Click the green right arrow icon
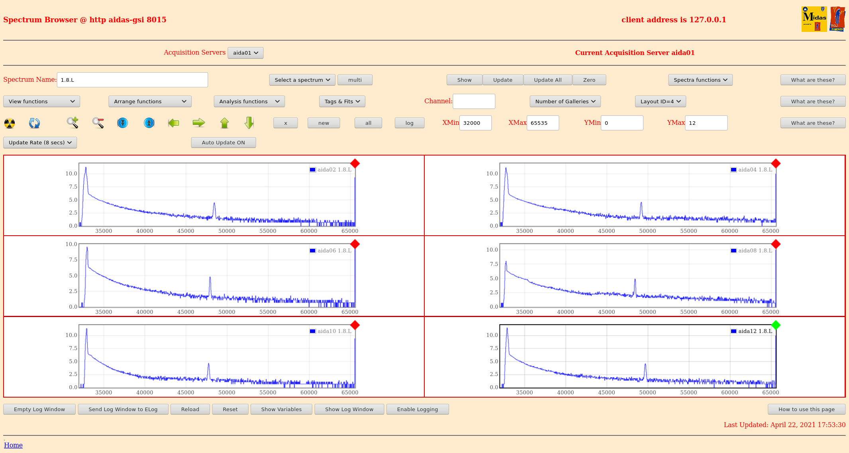 pyautogui.click(x=198, y=123)
